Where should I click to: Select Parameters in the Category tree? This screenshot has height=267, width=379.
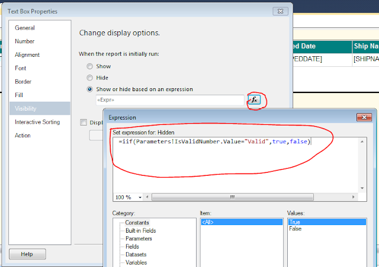click(x=139, y=239)
